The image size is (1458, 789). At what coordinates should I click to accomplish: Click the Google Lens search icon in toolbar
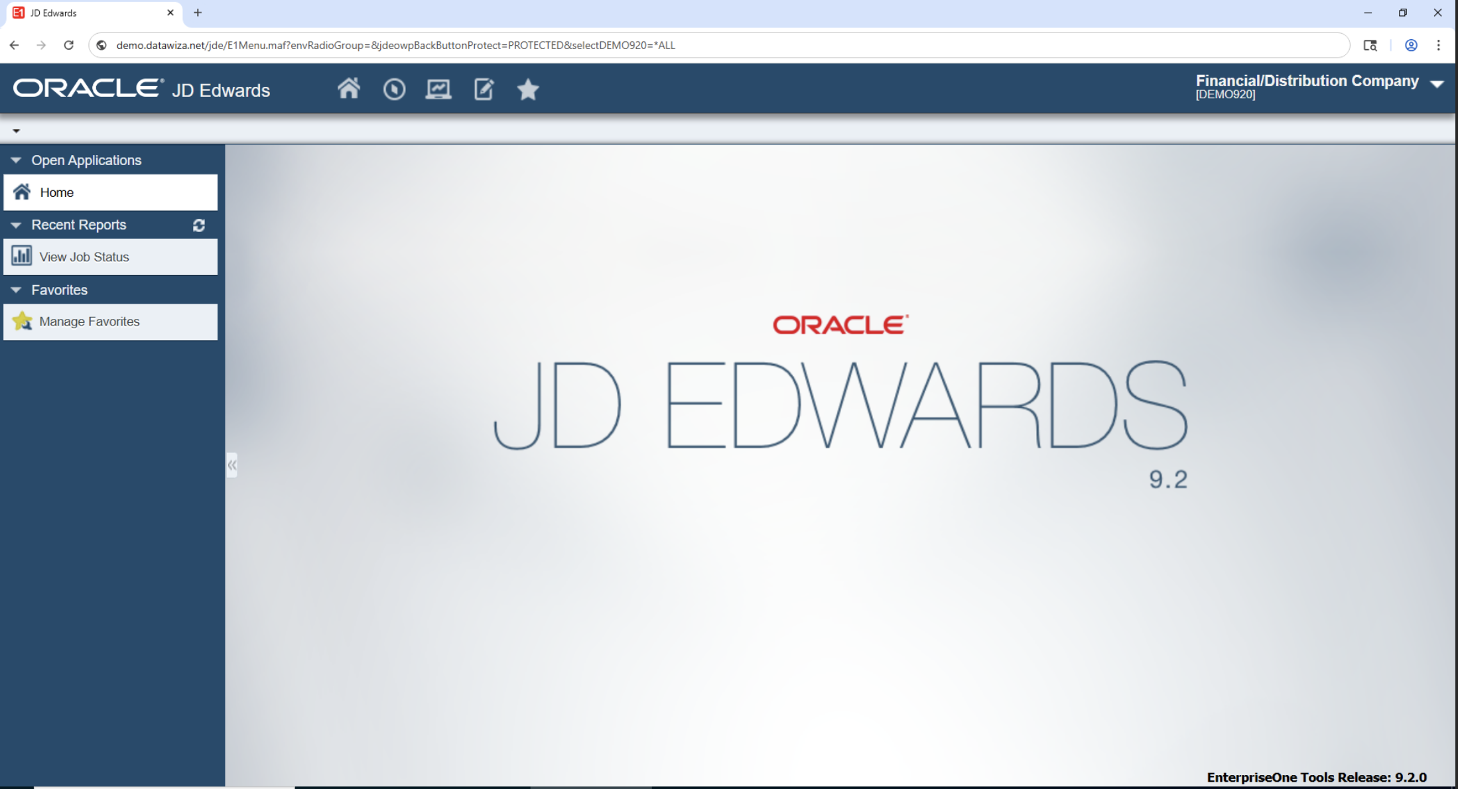[x=1370, y=45]
